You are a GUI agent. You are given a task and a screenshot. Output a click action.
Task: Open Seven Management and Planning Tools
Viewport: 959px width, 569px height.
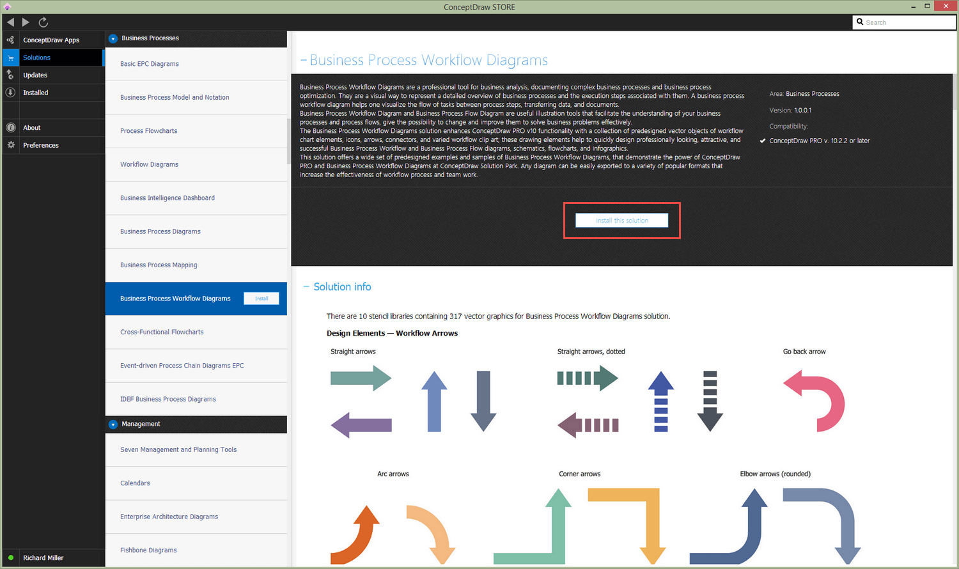196,450
